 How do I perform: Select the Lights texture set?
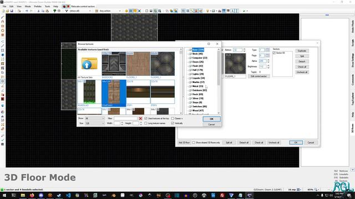coord(198,74)
